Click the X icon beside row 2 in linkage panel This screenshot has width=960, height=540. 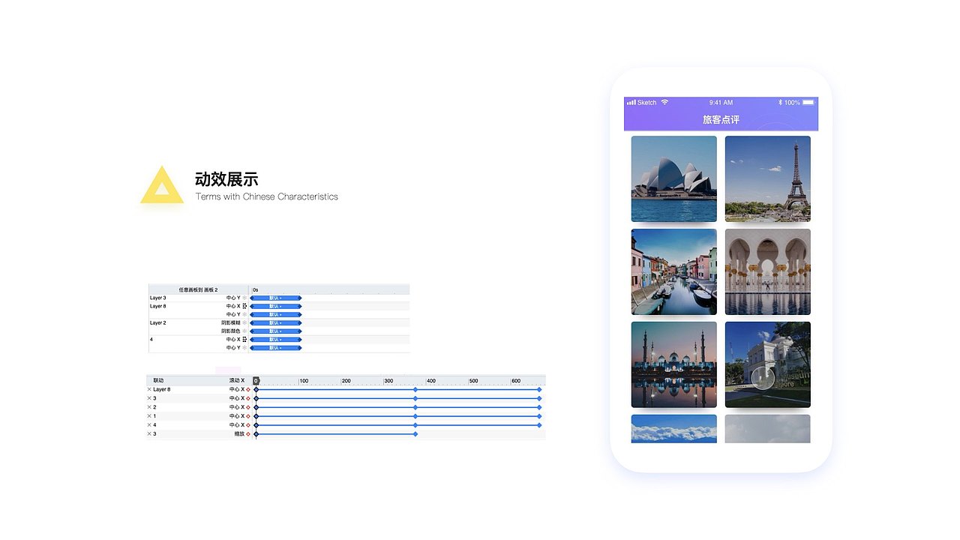tap(149, 407)
